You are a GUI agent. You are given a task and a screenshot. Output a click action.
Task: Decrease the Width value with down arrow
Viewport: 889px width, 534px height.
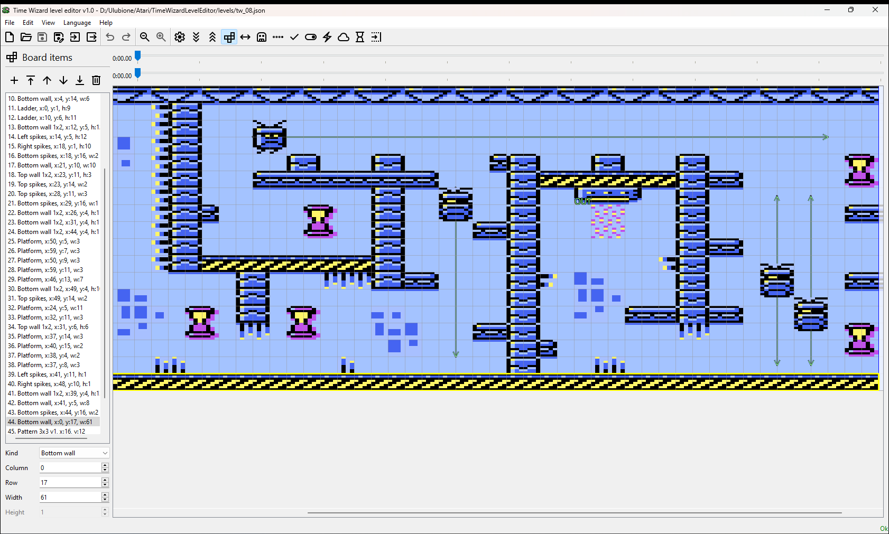[x=105, y=500]
